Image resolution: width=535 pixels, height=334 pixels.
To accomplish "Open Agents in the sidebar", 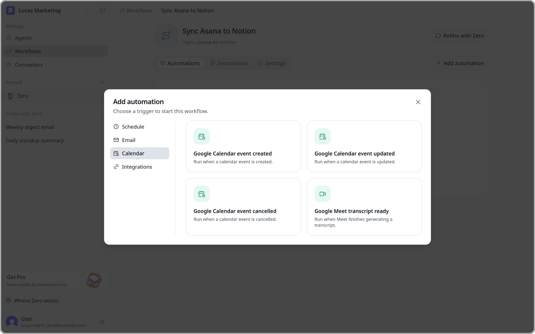I will [56, 38].
